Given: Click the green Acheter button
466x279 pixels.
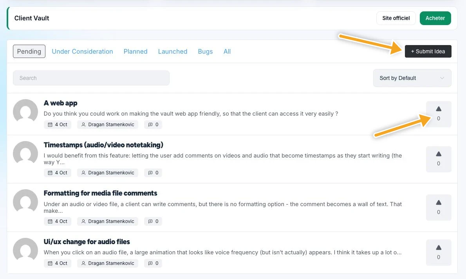Looking at the screenshot, I should [435, 18].
